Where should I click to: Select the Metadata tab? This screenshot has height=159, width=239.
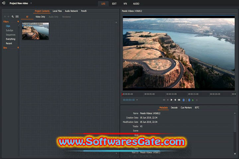163,108
